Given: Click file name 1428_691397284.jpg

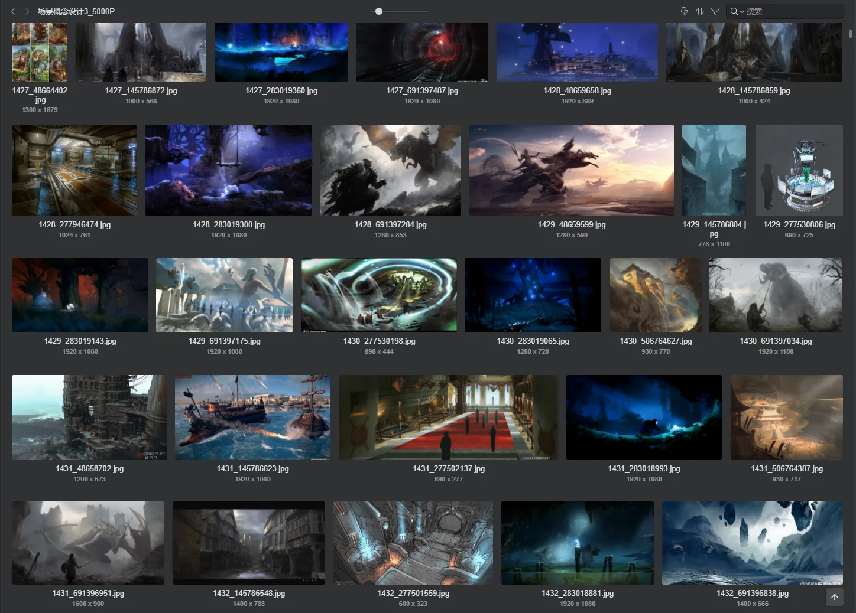Looking at the screenshot, I should click(390, 224).
